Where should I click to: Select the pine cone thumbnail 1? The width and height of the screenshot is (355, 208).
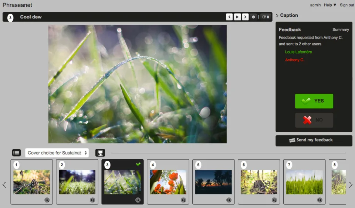[x=32, y=182]
